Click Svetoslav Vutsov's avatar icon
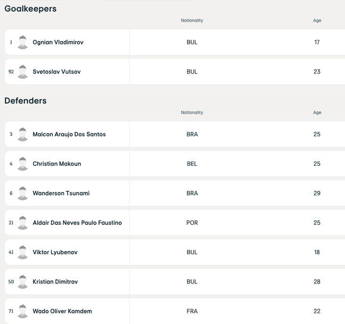The image size is (345, 324). pyautogui.click(x=22, y=71)
